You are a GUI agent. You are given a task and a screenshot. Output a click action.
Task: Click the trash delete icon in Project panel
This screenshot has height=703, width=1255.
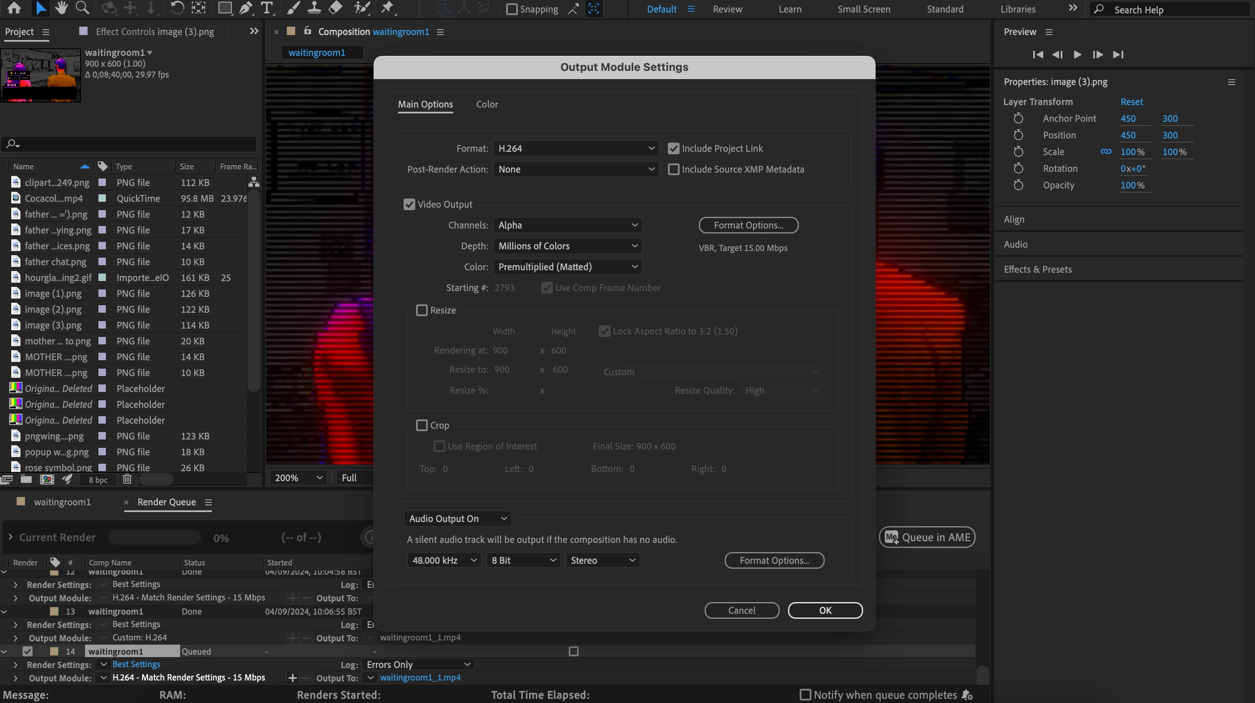127,480
